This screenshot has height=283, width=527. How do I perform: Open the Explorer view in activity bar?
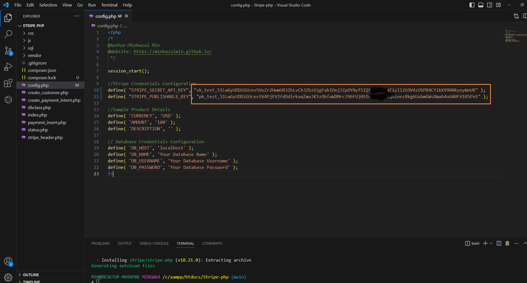coord(8,18)
